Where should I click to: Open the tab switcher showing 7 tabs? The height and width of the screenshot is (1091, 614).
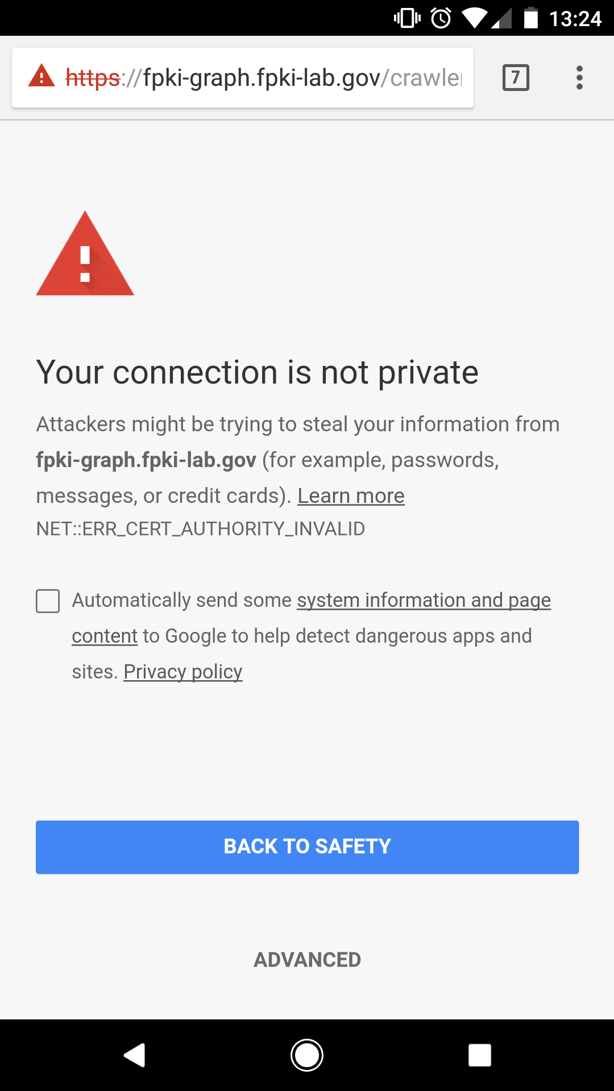(515, 78)
